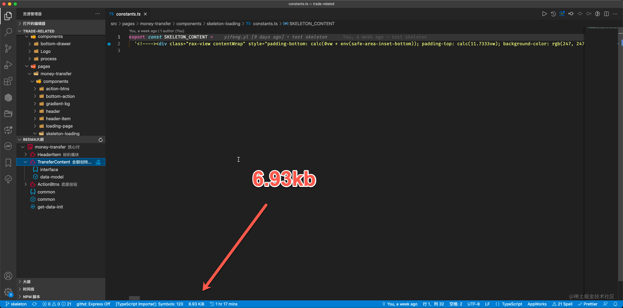Close the constants.ts editor tab
The width and height of the screenshot is (623, 308).
pyautogui.click(x=145, y=14)
